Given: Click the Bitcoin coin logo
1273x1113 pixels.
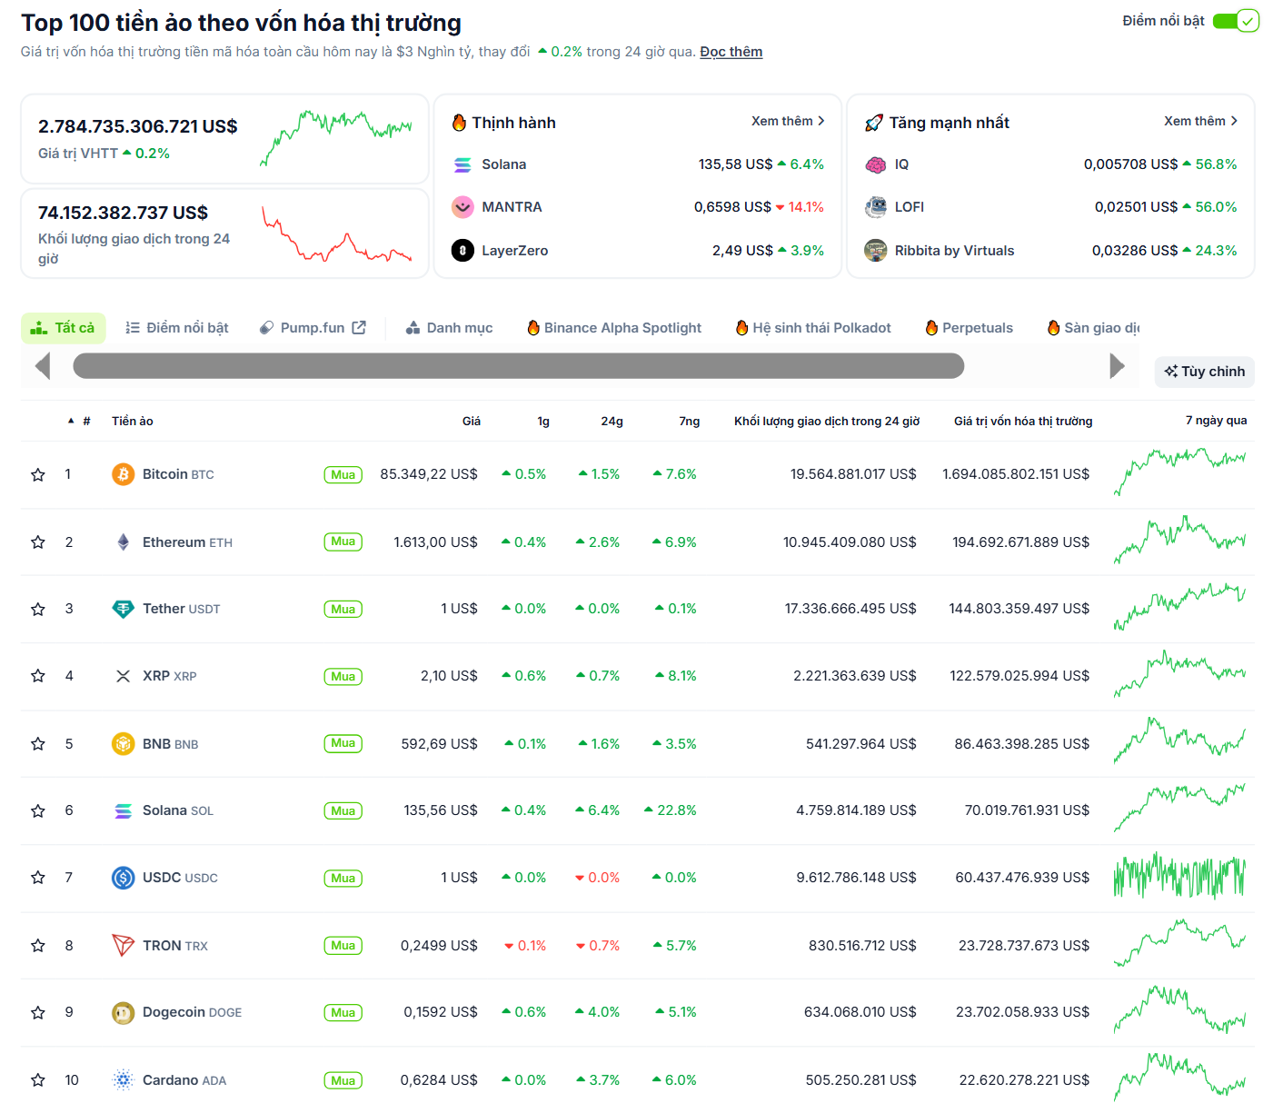Looking at the screenshot, I should (123, 474).
